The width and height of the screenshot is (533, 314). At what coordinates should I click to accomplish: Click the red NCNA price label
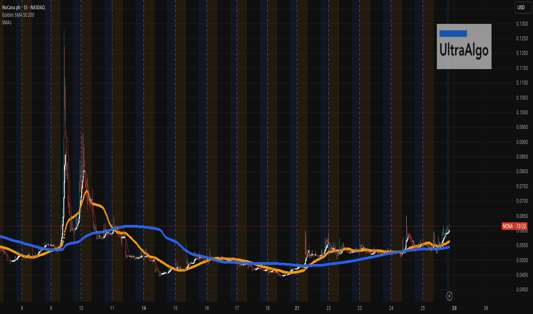click(514, 226)
